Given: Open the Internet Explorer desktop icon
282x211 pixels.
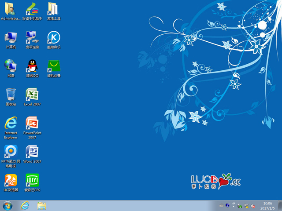Looking at the screenshot, I should [x=11, y=123].
